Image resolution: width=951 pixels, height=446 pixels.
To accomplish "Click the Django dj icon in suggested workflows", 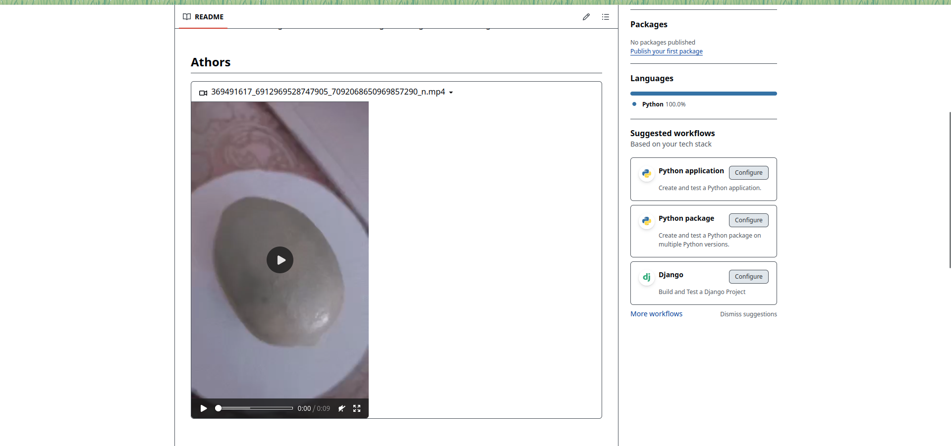I will coord(646,277).
